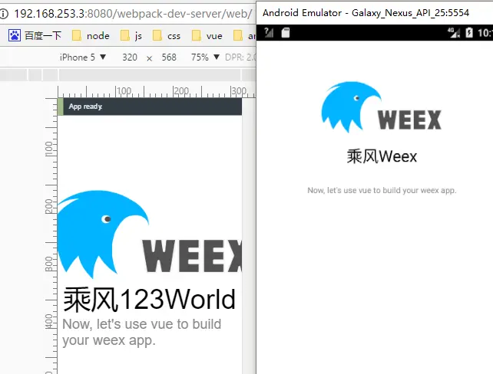The width and height of the screenshot is (493, 374).
Task: Click the Baidu paw bookmark icon
Action: 14,35
